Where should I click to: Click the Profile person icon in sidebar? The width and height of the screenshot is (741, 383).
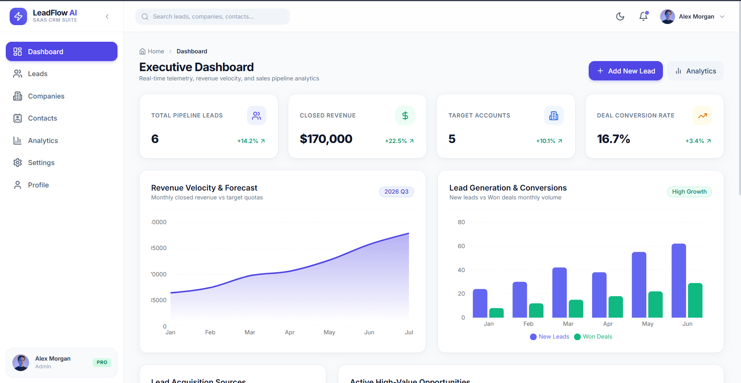[x=17, y=185]
